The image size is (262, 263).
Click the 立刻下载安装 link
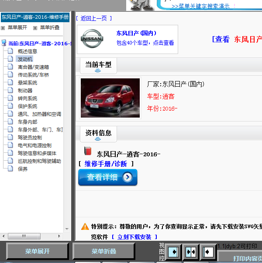[134, 237]
